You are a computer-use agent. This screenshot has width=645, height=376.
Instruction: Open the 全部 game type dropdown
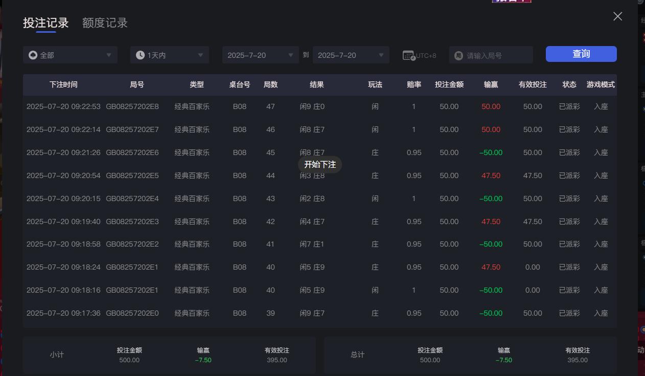[70, 55]
